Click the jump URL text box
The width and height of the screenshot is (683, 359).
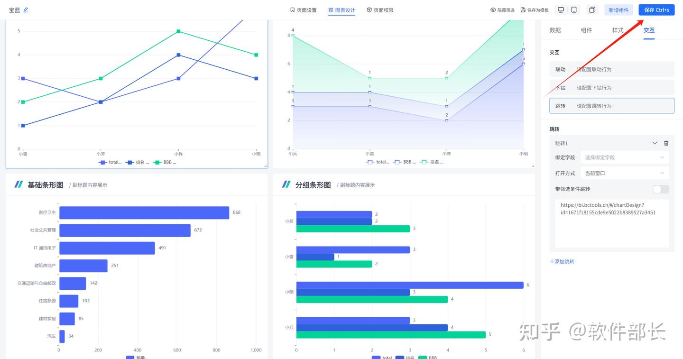click(612, 223)
